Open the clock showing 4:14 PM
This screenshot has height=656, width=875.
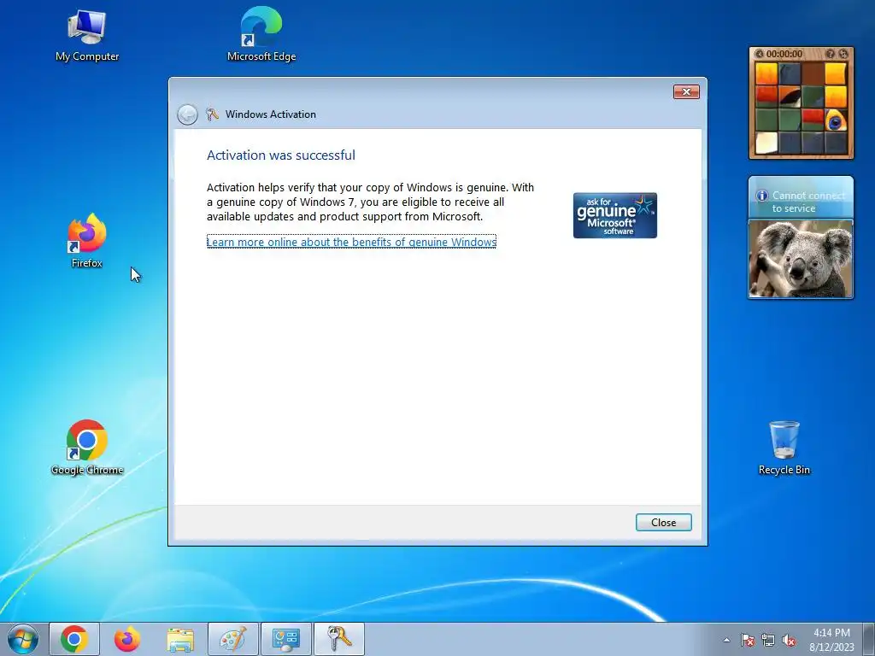(831, 640)
